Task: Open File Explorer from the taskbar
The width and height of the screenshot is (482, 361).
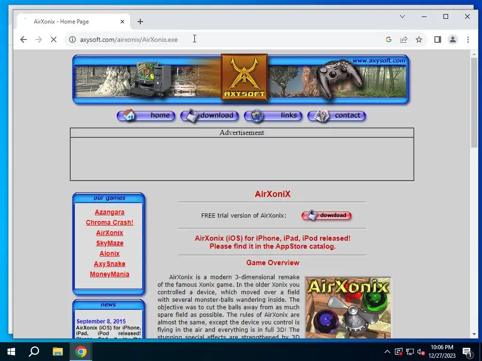Action: click(x=57, y=352)
